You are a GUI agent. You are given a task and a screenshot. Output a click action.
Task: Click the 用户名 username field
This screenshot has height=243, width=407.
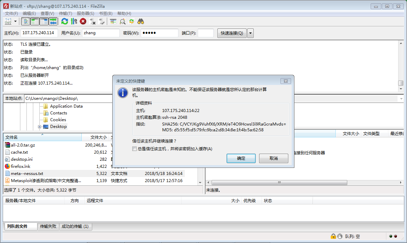pos(101,33)
